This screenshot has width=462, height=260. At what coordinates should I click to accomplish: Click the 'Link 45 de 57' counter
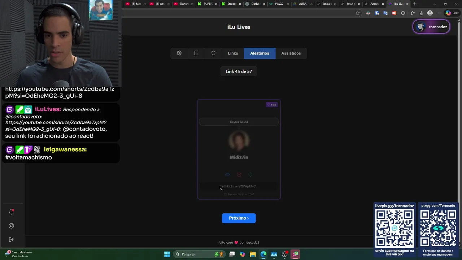[239, 71]
